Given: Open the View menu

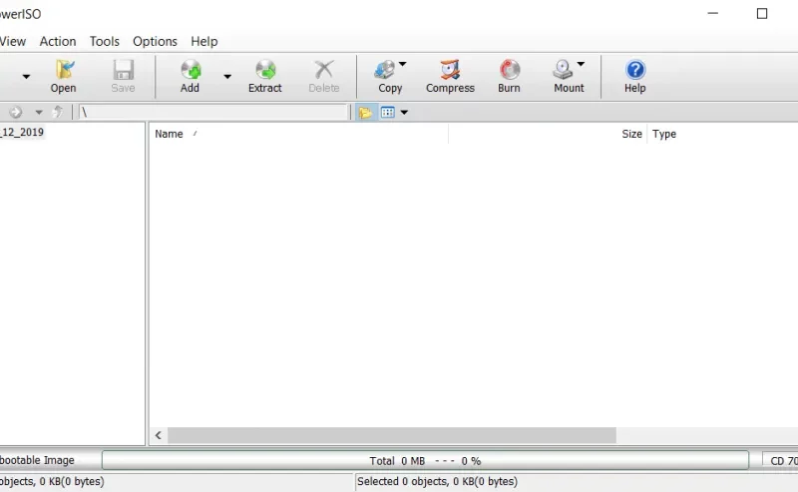Looking at the screenshot, I should (x=13, y=41).
